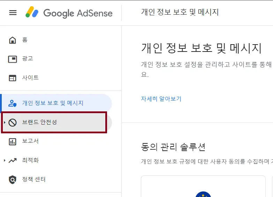Click the 사이트 sites icon
Image resolution: width=273 pixels, height=197 pixels.
point(13,78)
